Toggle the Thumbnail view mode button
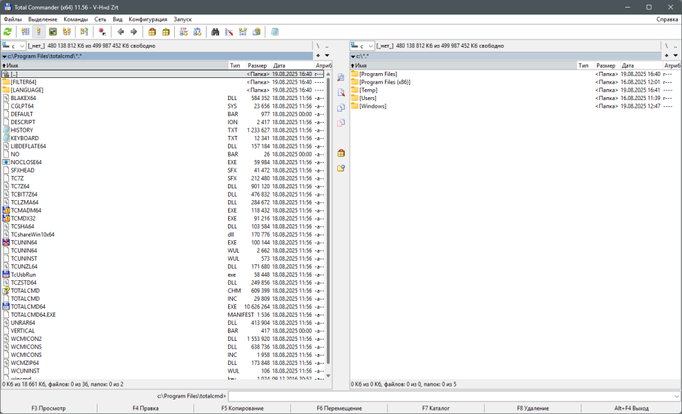 point(53,32)
